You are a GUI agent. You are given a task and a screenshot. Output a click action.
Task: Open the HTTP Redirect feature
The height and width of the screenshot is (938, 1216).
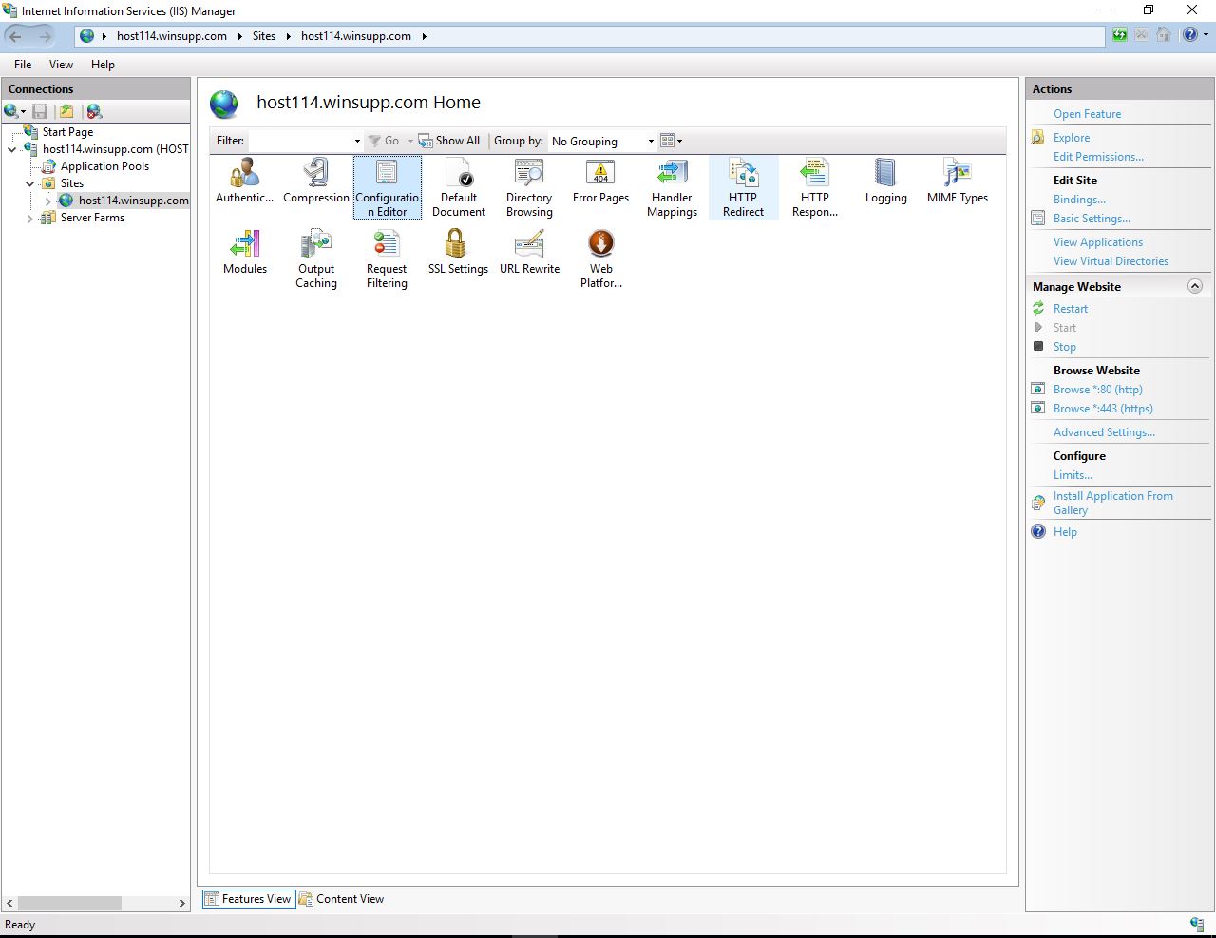point(743,187)
